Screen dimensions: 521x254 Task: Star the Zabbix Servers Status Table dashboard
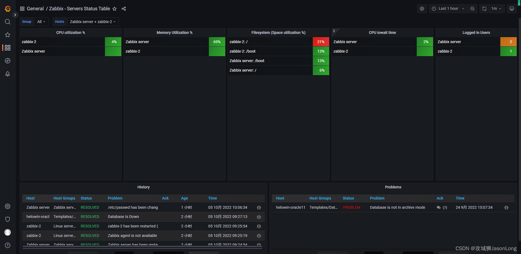coord(115,9)
